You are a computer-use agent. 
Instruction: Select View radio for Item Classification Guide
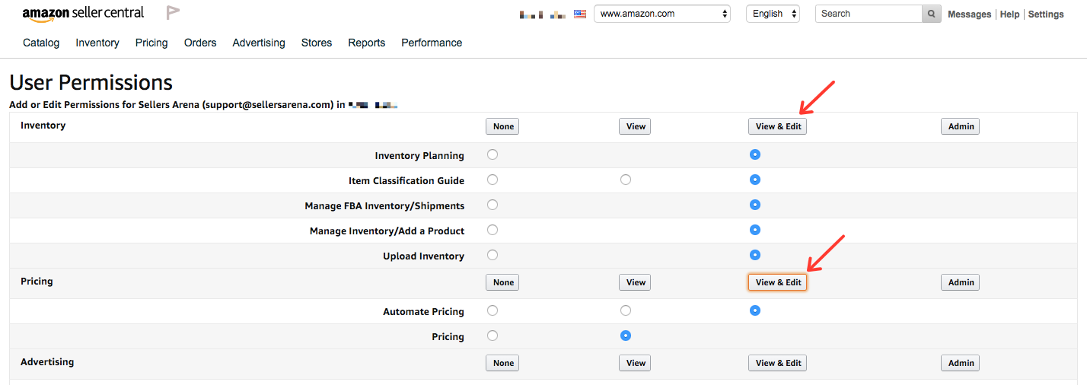point(626,180)
